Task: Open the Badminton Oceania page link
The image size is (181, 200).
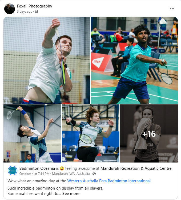Action: click(37, 168)
